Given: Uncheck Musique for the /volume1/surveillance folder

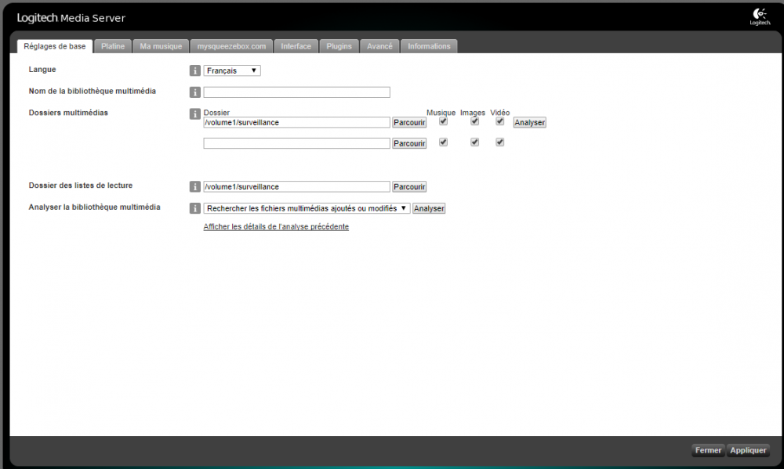Looking at the screenshot, I should [443, 121].
